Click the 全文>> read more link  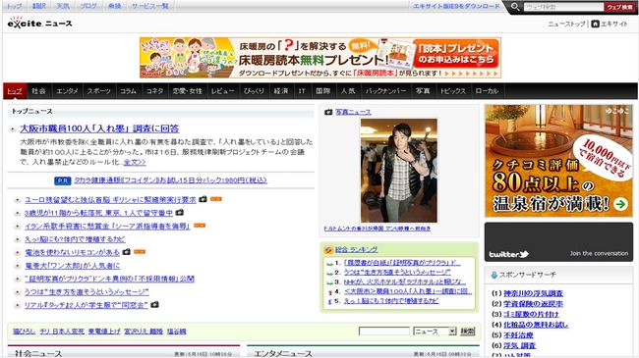135,162
